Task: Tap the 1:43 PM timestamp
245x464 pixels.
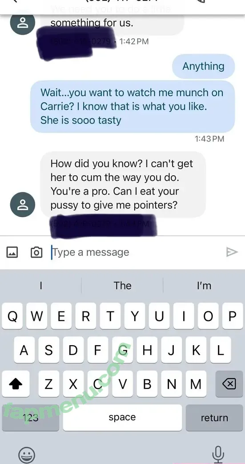Action: (209, 139)
